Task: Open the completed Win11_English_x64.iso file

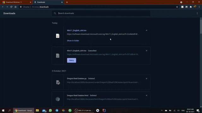Action: click(x=76, y=30)
